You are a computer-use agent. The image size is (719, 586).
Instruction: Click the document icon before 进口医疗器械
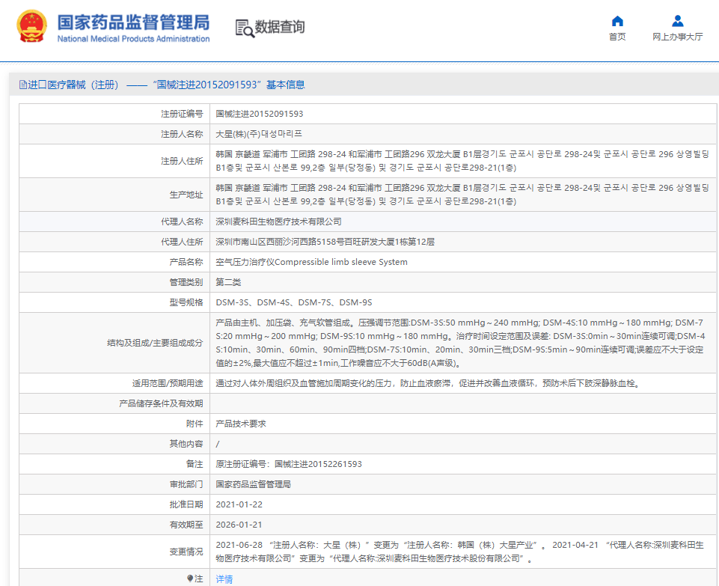(x=23, y=85)
